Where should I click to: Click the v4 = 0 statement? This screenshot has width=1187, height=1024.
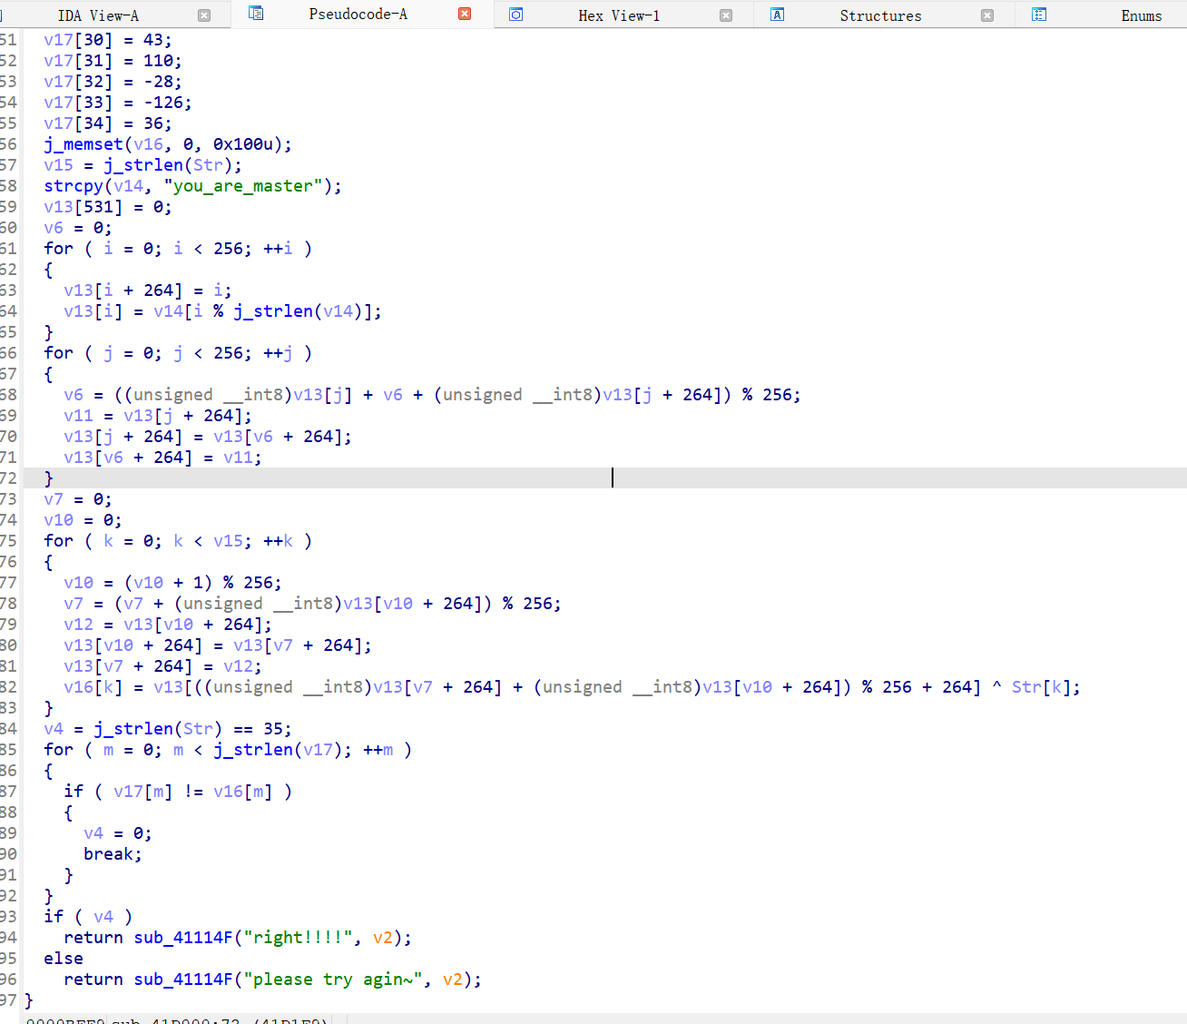point(118,833)
